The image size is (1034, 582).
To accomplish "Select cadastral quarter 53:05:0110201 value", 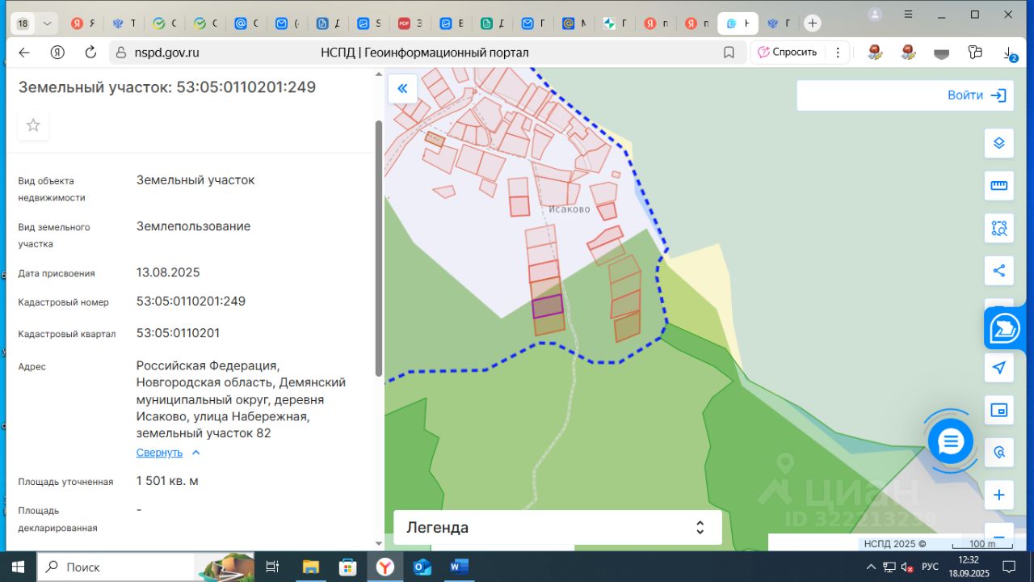I will pos(178,333).
